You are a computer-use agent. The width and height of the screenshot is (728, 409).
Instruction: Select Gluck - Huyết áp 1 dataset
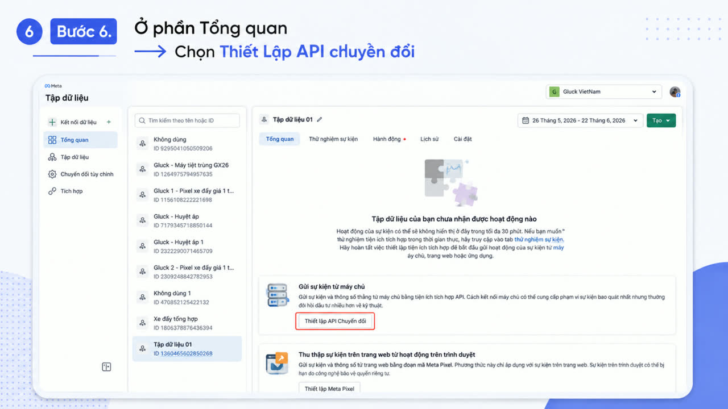coord(187,246)
